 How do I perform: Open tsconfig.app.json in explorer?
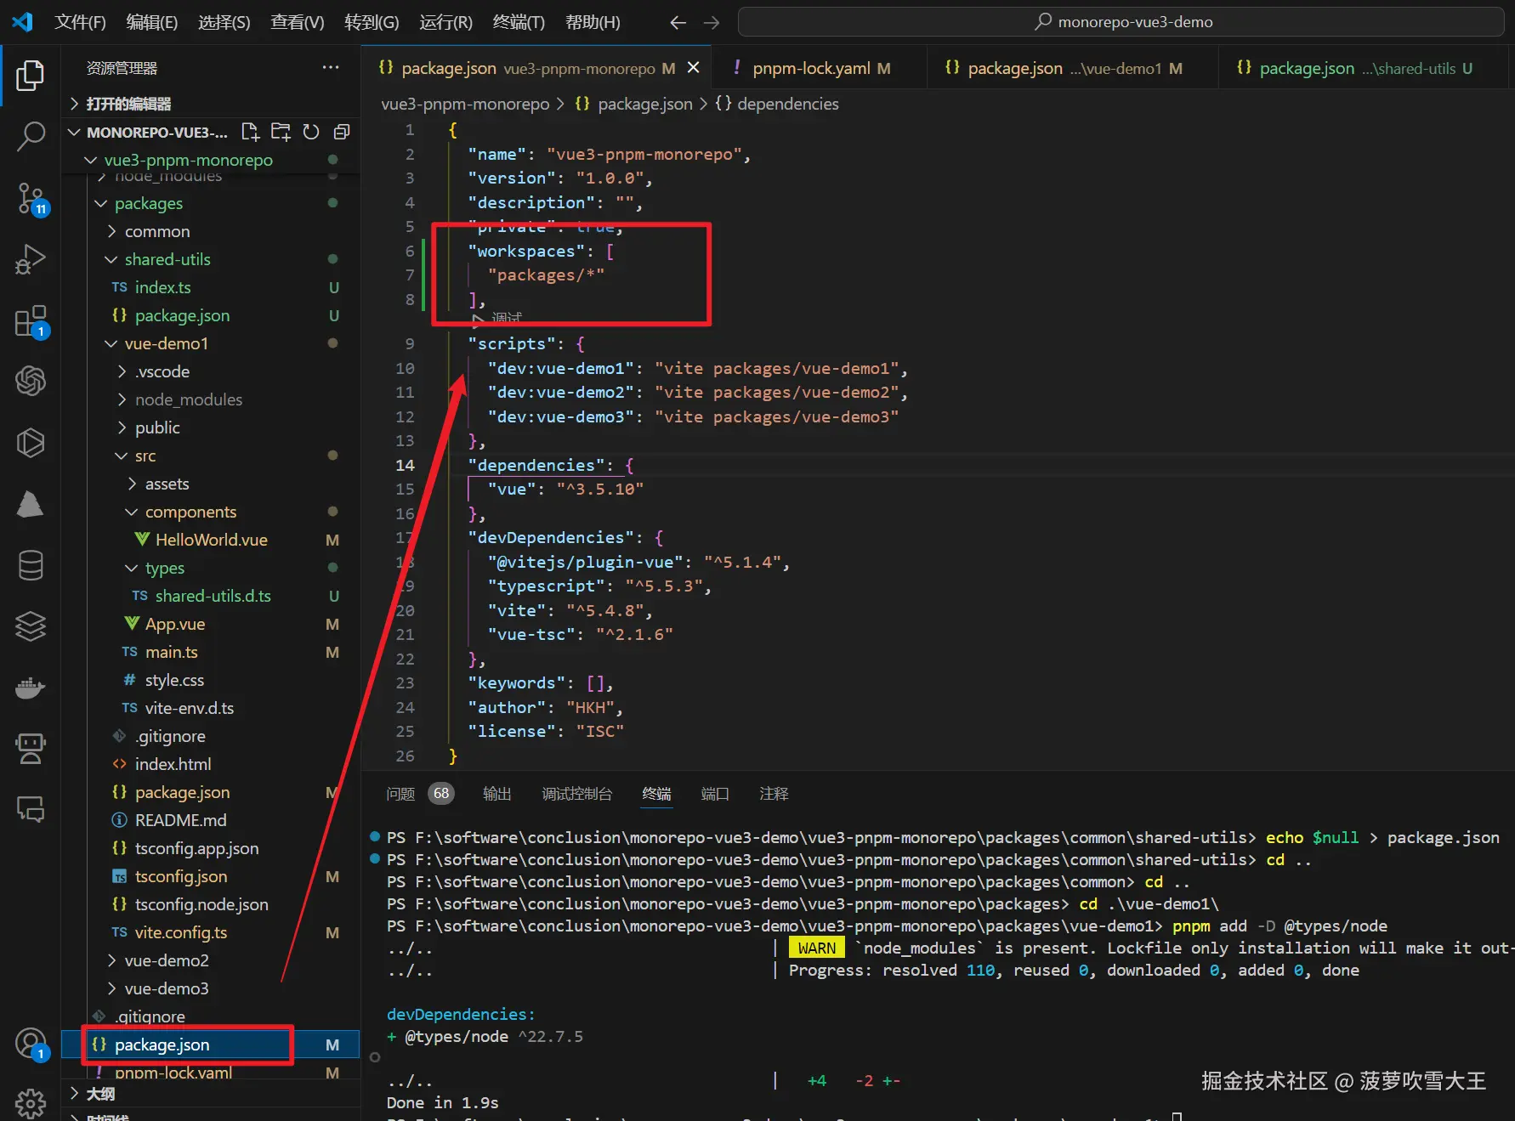coord(196,848)
